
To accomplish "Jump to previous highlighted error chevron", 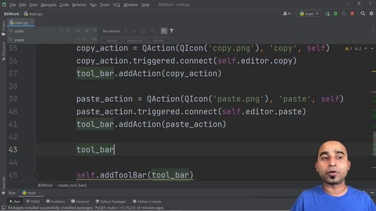I will pyautogui.click(x=365, y=49).
